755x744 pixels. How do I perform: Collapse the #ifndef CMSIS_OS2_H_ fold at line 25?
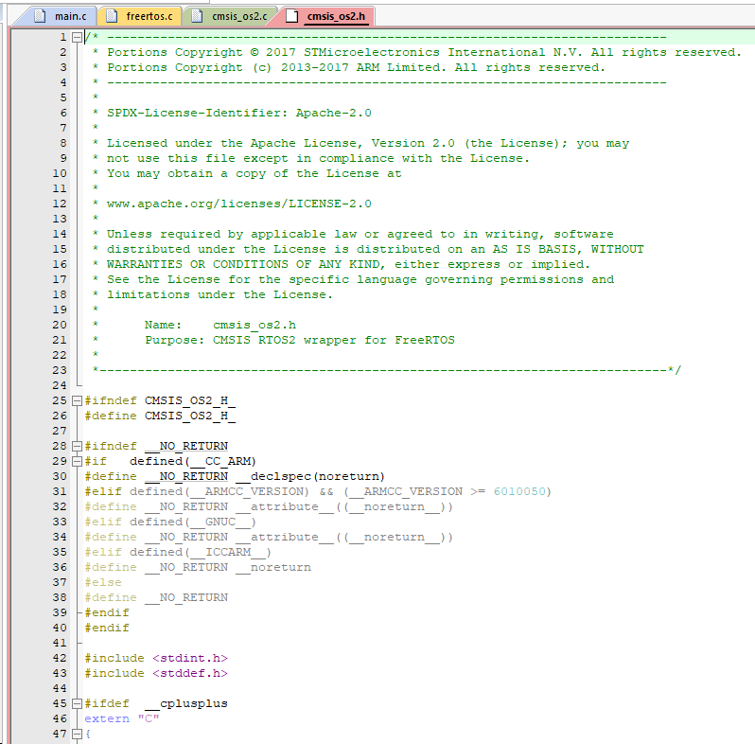pos(78,400)
